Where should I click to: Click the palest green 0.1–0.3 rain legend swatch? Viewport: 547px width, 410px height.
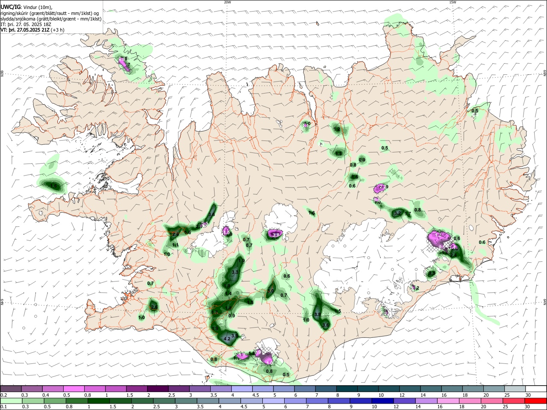[11, 401]
